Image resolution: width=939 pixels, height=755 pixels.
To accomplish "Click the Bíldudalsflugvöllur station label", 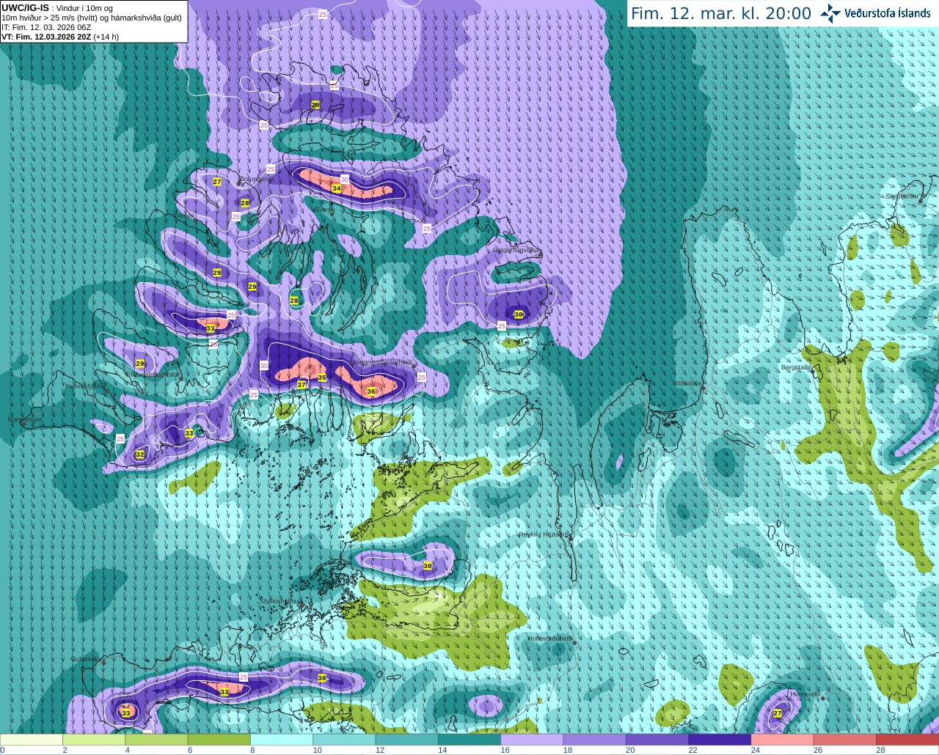I will click(153, 374).
